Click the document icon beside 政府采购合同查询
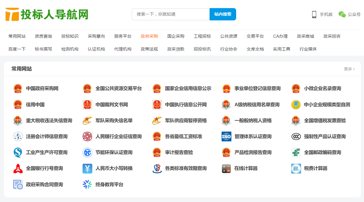Image resolution: width=364 pixels, height=202 pixels. [18, 184]
